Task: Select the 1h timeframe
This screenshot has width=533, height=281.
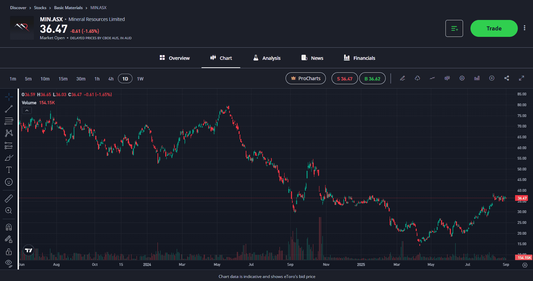Action: 97,79
